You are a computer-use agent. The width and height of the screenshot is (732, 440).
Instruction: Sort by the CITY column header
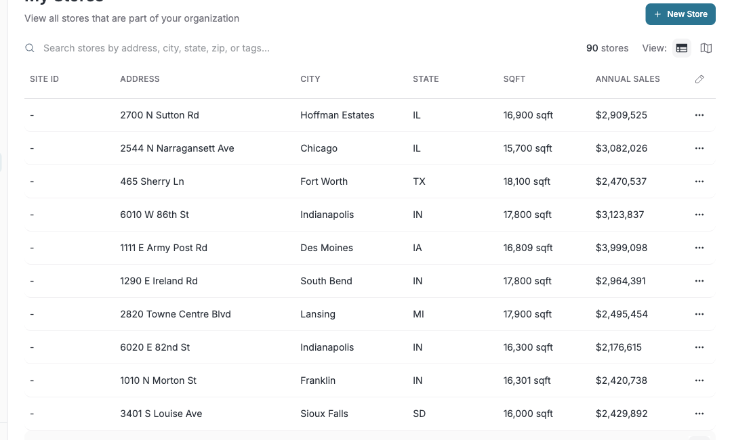pyautogui.click(x=310, y=79)
